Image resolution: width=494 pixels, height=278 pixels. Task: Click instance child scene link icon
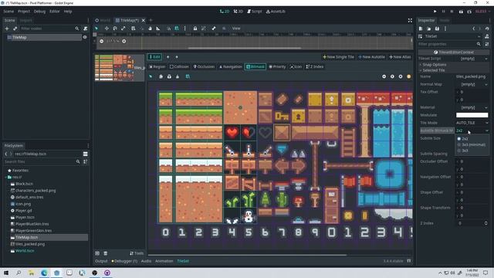coord(15,29)
